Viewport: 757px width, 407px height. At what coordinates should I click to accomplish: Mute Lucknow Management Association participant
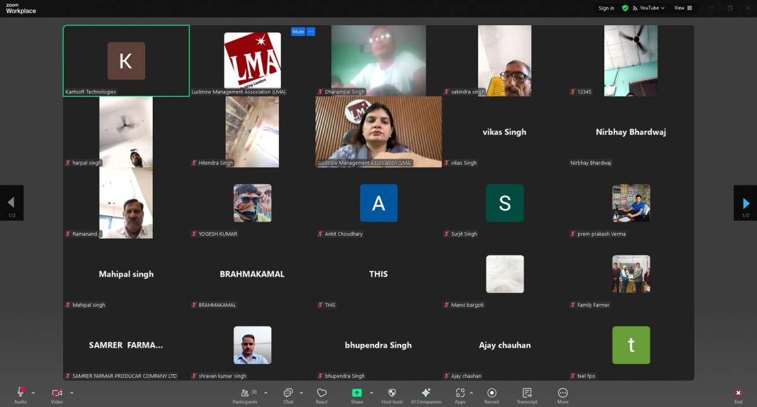pos(298,32)
